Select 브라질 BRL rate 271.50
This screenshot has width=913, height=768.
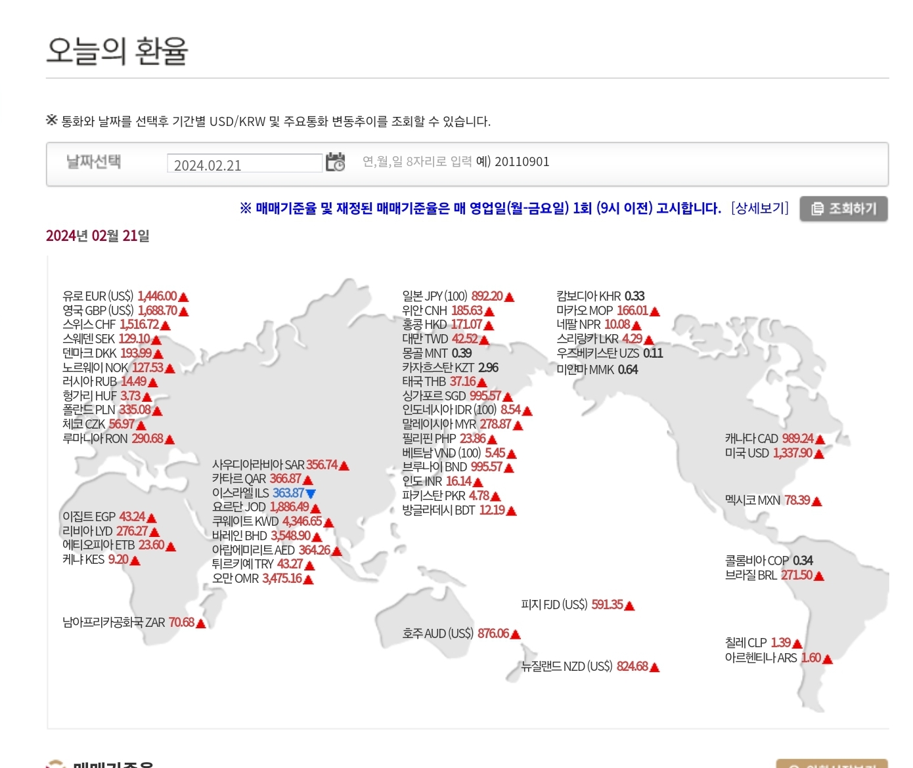tap(797, 576)
